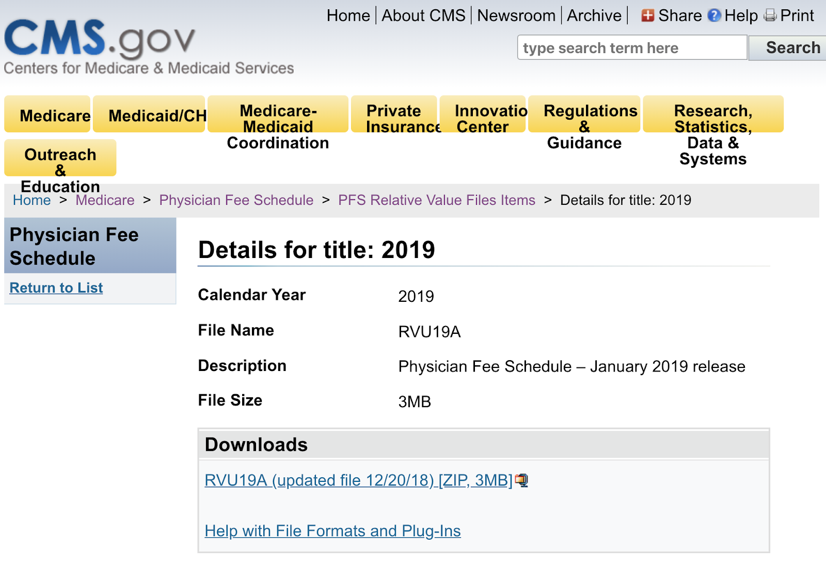Click the Details for title: 2019 heading
This screenshot has height=565, width=826.
[x=316, y=250]
